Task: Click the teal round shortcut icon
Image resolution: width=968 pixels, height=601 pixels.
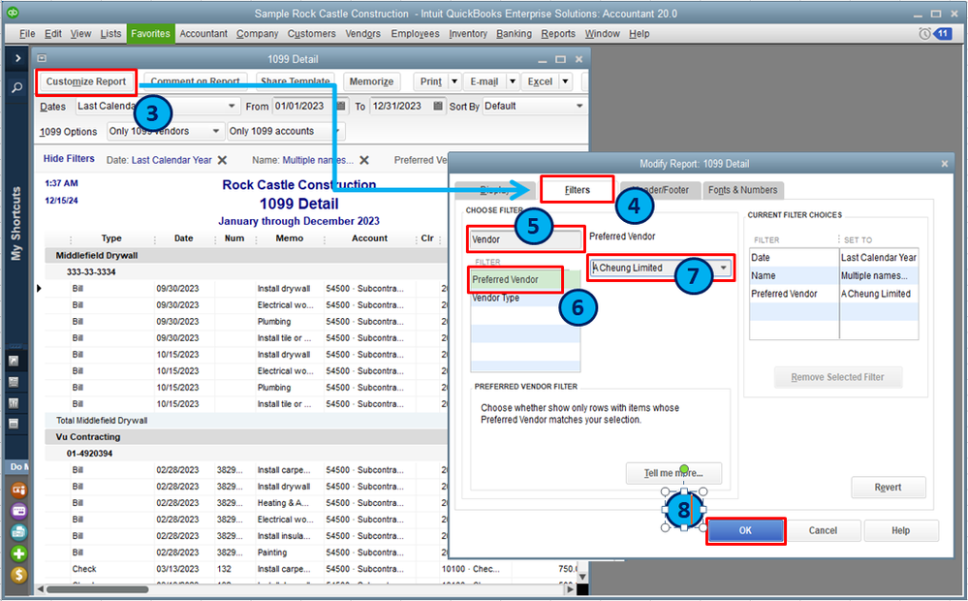Action: point(18,532)
